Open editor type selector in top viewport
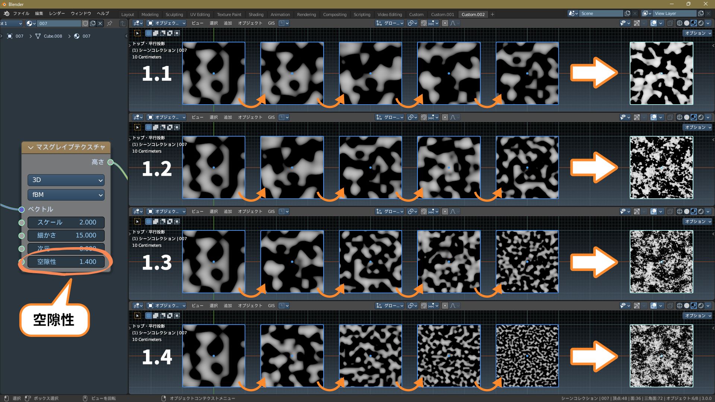 pos(138,23)
